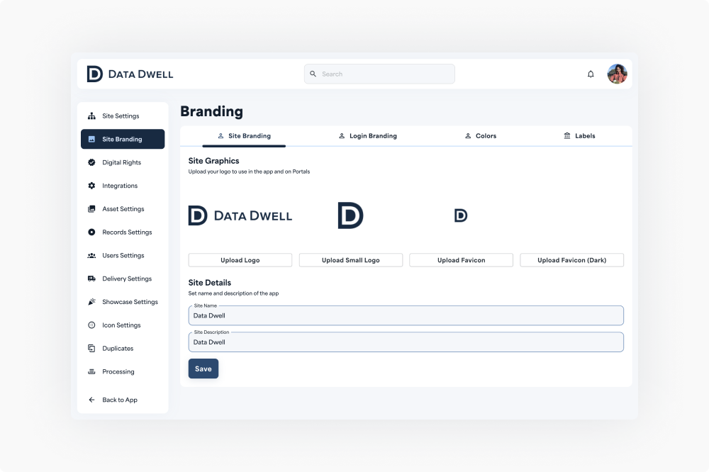
Task: Click the Site Branding image icon
Action: tap(91, 139)
